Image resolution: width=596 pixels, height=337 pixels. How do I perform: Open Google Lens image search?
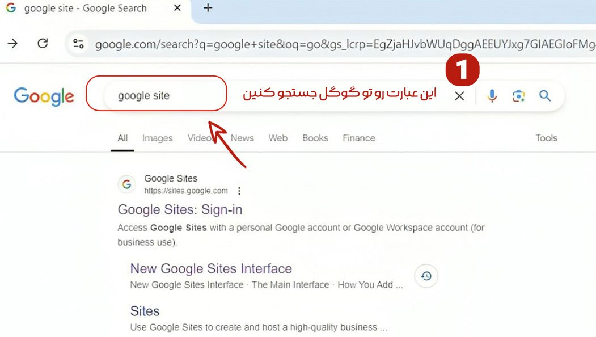coord(518,96)
